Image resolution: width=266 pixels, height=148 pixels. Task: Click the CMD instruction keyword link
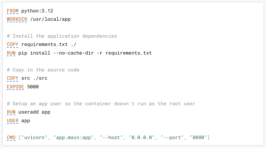coord(11,137)
